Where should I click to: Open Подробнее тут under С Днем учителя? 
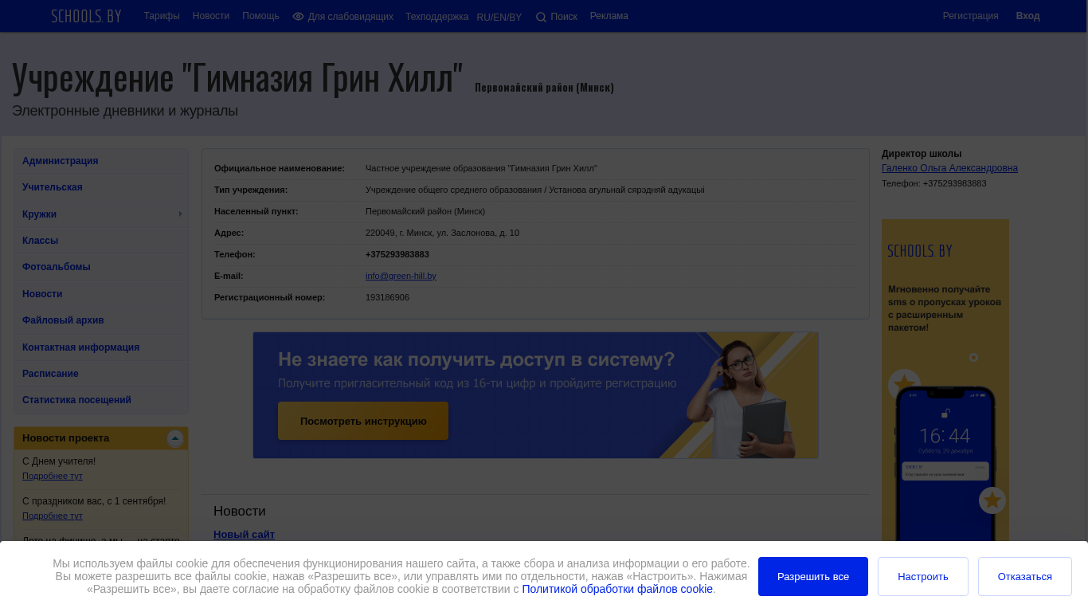[53, 476]
